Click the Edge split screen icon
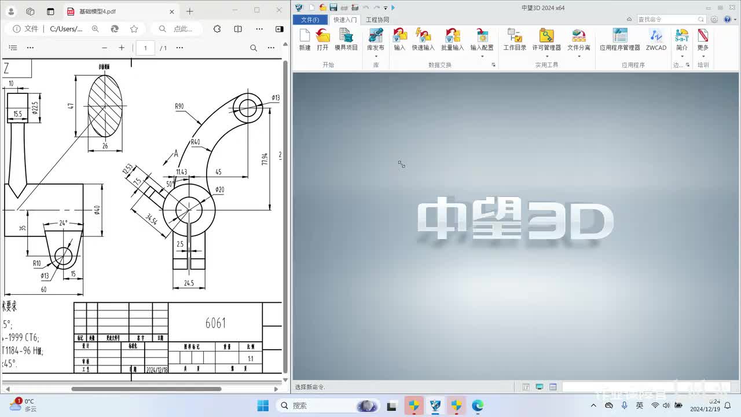This screenshot has height=417, width=741. tap(238, 29)
